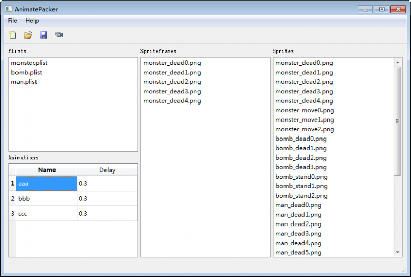This screenshot has height=277, width=411.
Task: Select monster.plist in the Plists list
Action: coord(29,63)
